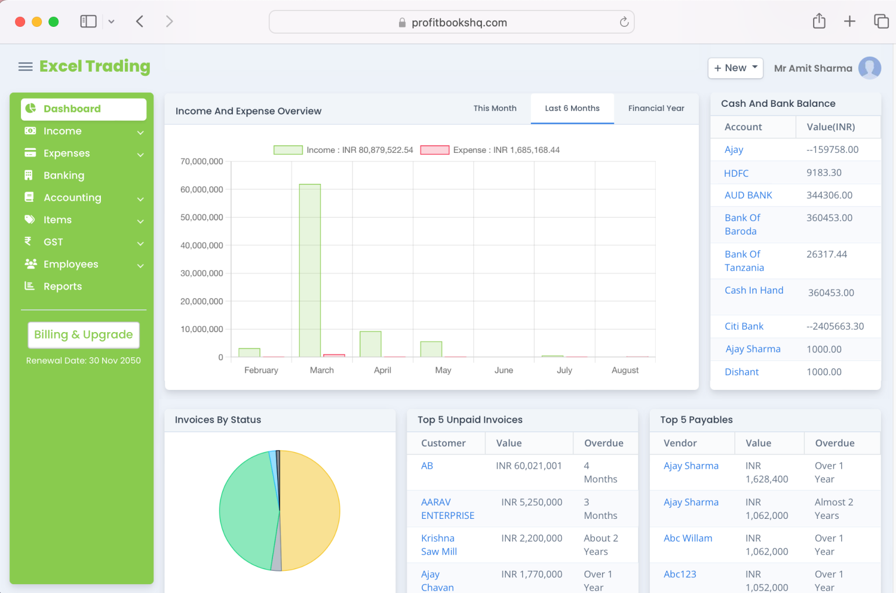The image size is (896, 593).
Task: Click the hamburger menu beside Excel Trading
Action: pyautogui.click(x=25, y=67)
